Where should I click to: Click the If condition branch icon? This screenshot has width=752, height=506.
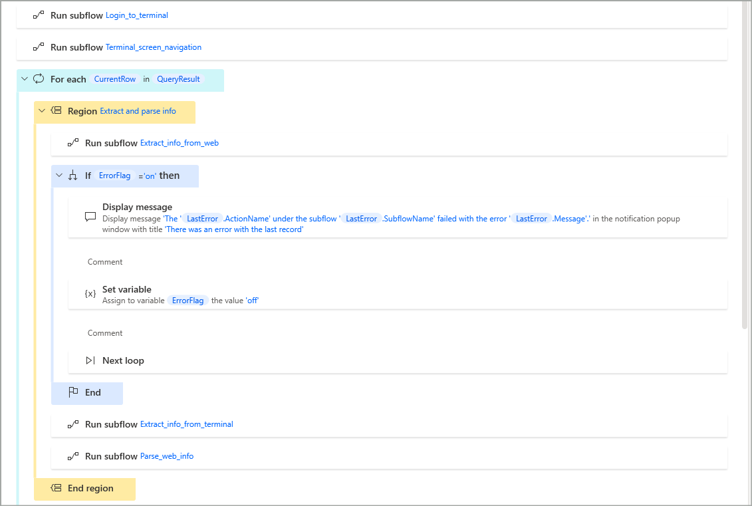click(73, 176)
